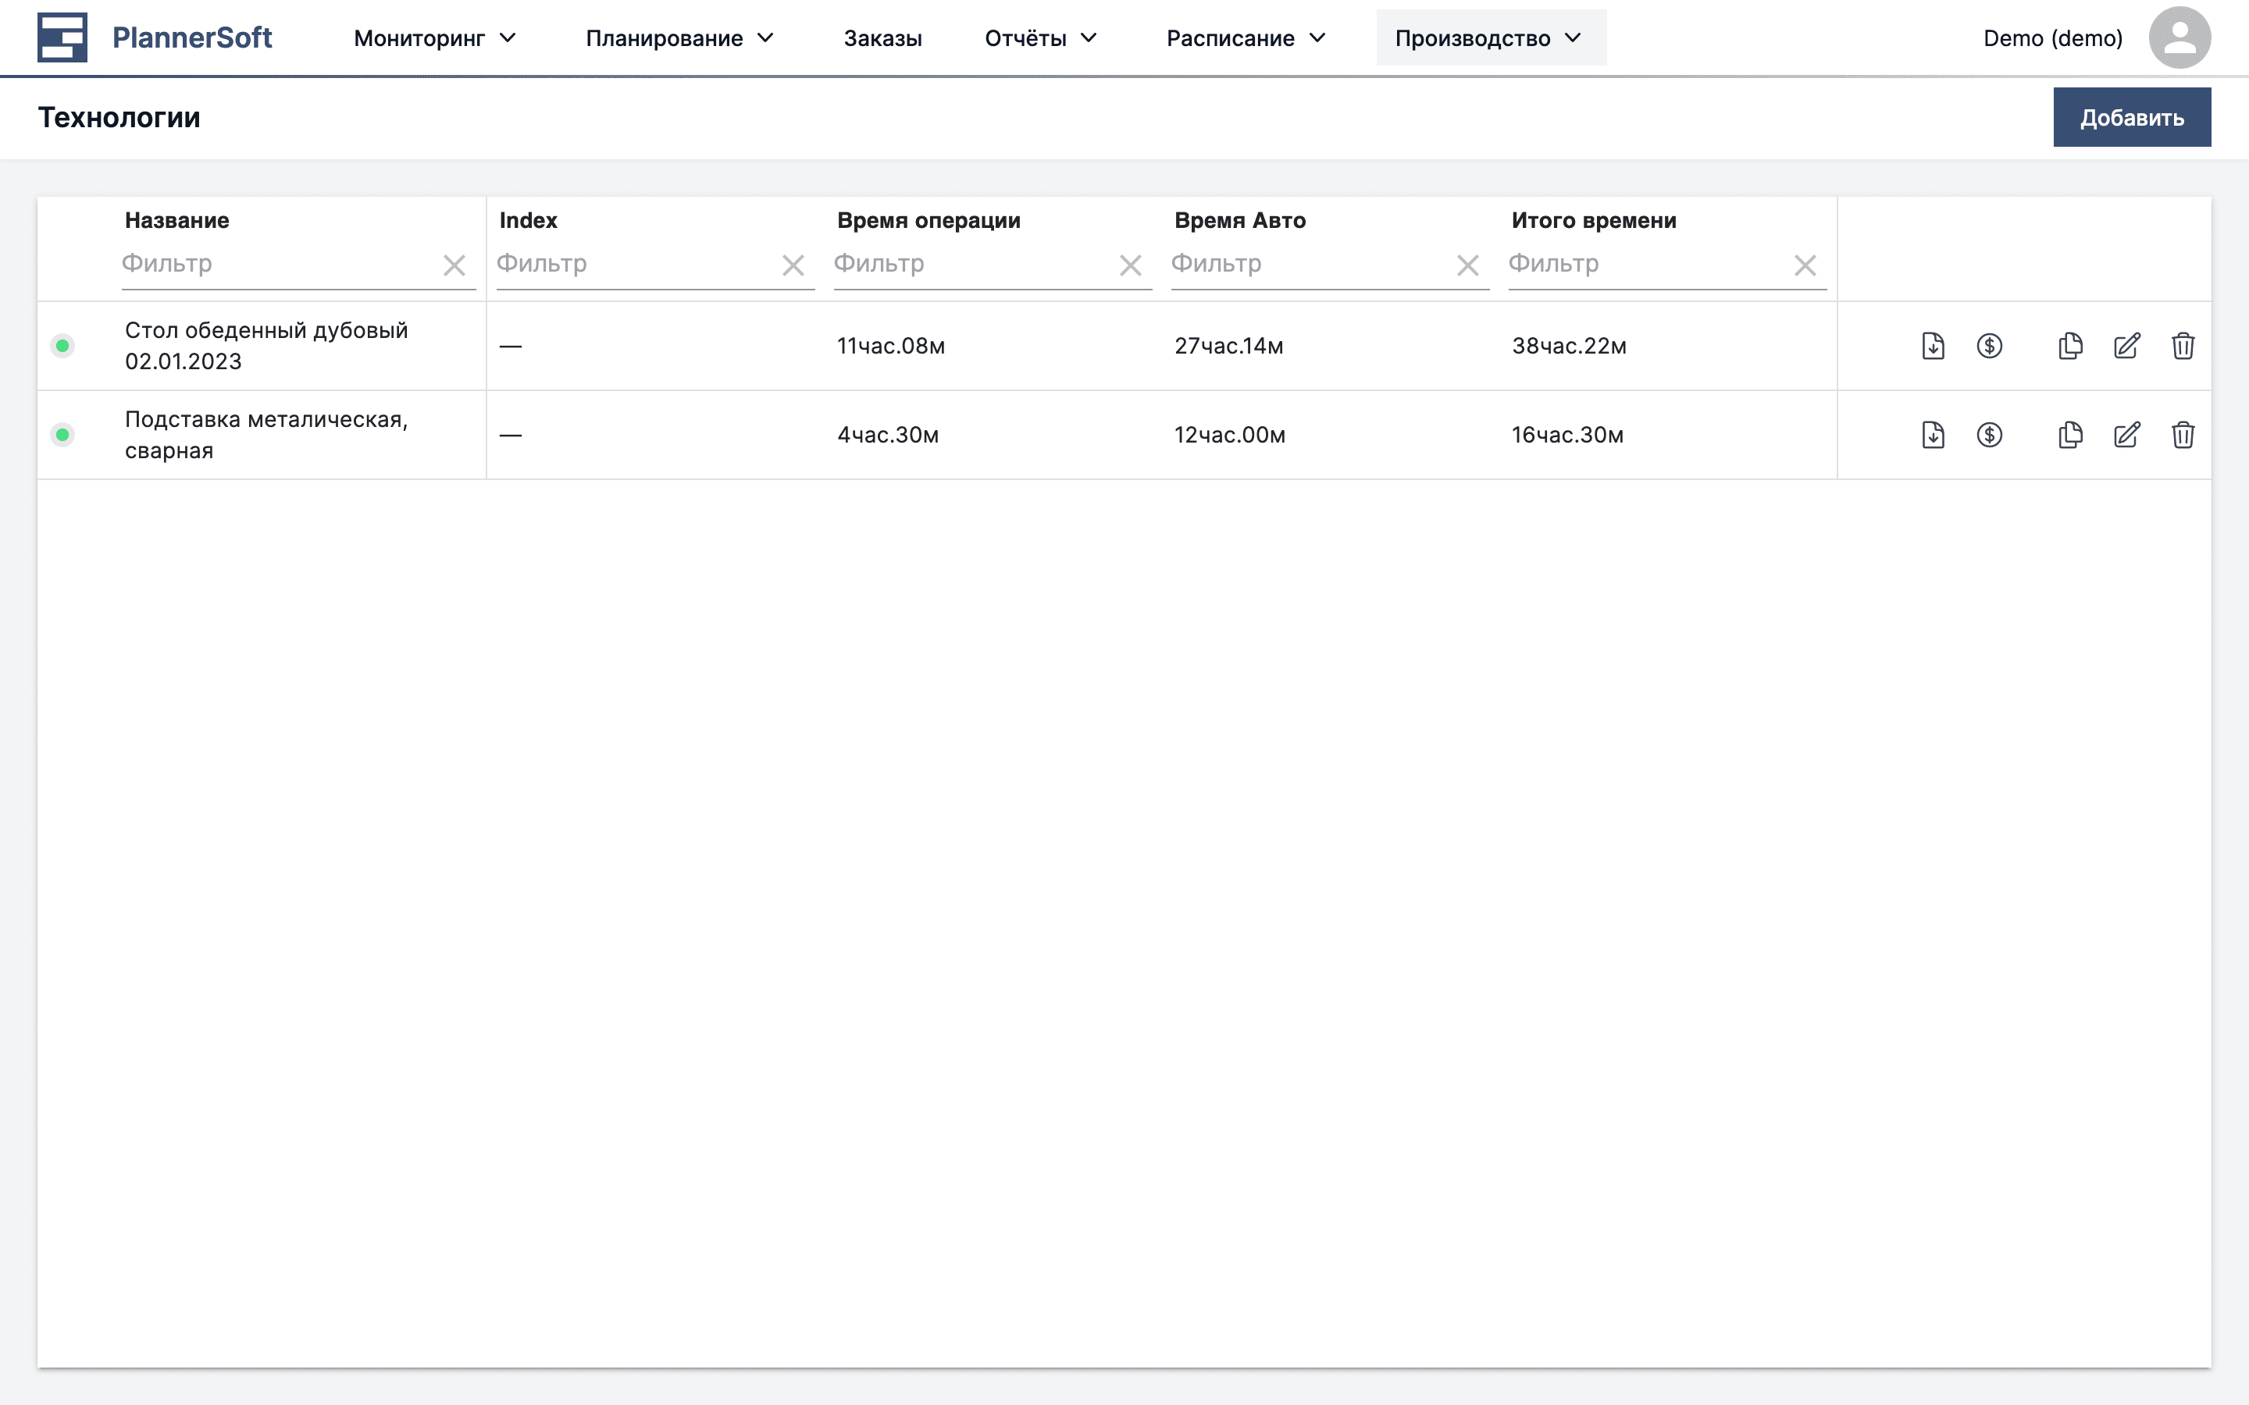This screenshot has width=2249, height=1405.
Task: Toggle green status of Подставка металическая row
Action: (62, 435)
